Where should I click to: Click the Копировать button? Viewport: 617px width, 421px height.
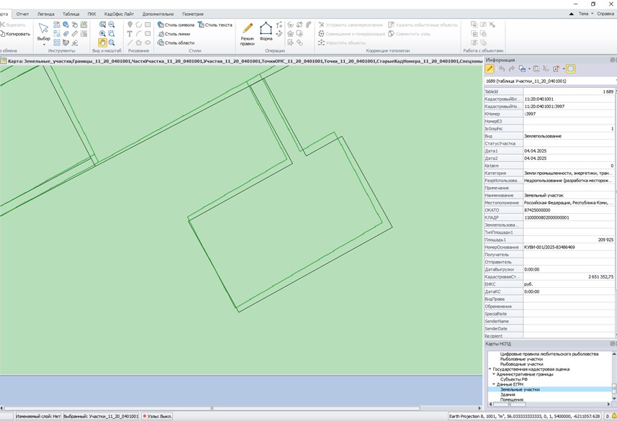[x=16, y=34]
